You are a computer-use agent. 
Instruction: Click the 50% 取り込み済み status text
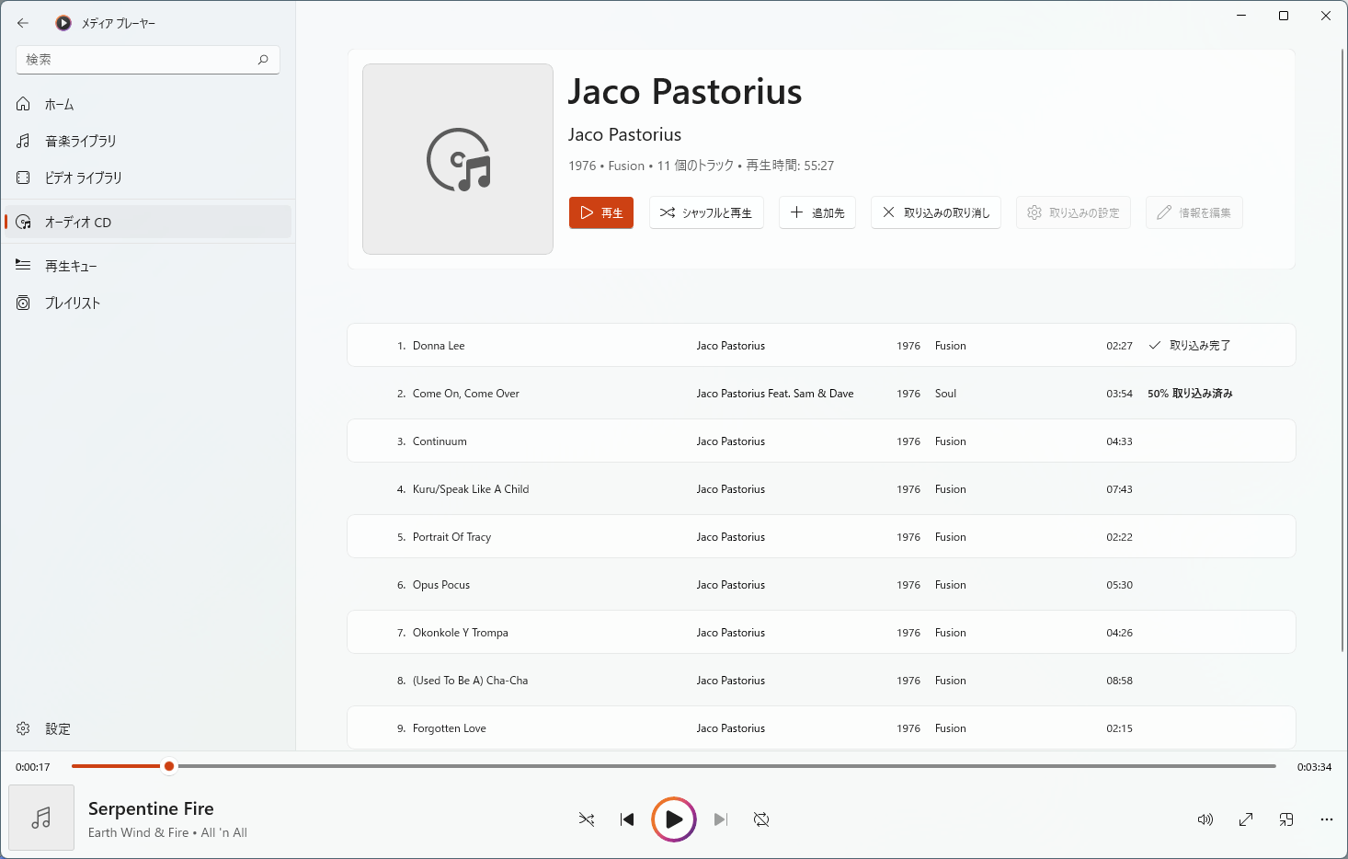click(1190, 394)
